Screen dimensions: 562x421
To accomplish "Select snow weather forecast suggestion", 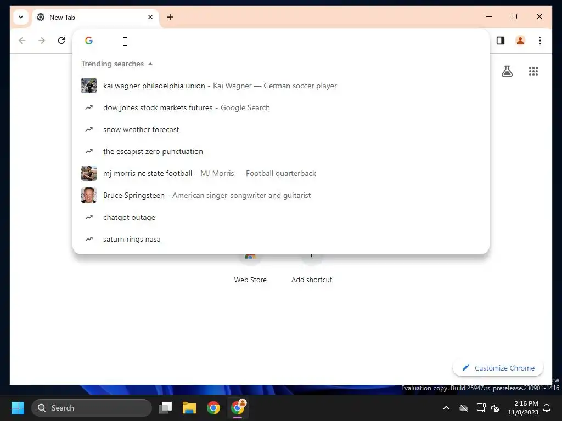I will 281,129.
